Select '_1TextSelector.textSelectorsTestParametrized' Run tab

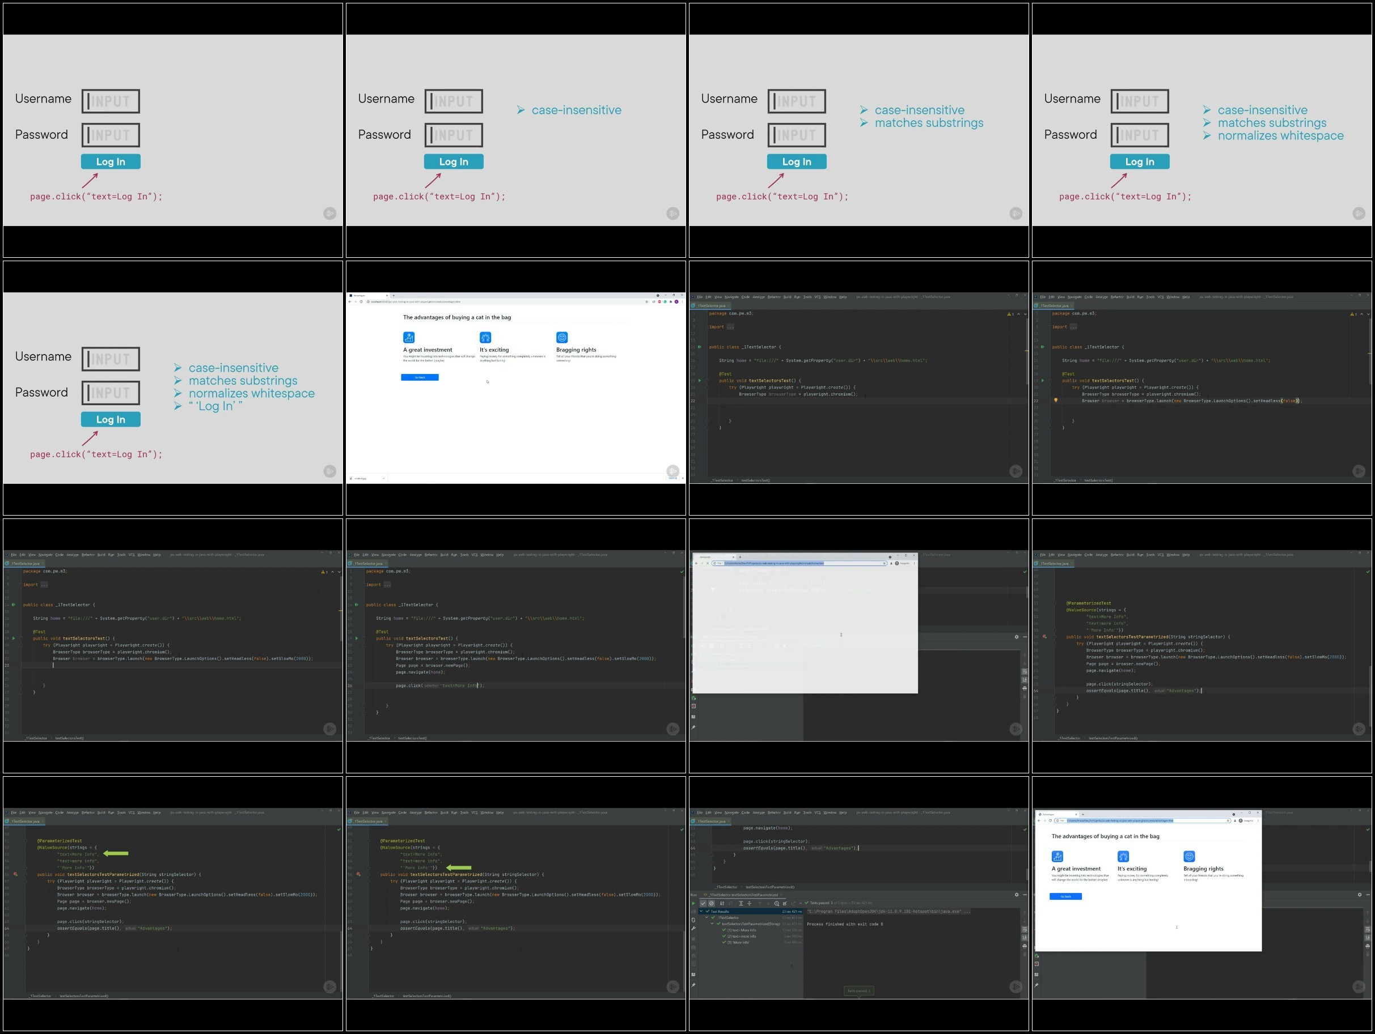743,895
